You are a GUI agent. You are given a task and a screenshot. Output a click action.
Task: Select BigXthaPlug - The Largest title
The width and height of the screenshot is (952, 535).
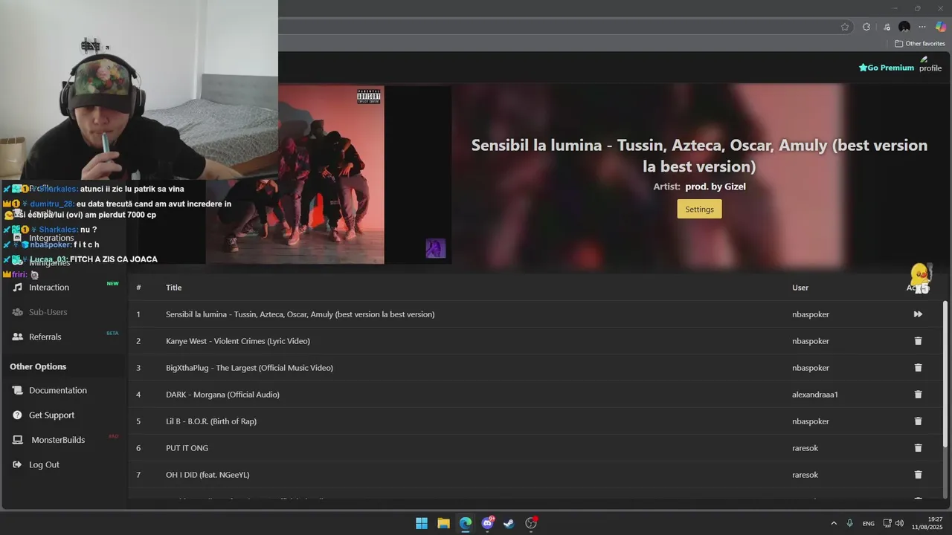click(249, 368)
